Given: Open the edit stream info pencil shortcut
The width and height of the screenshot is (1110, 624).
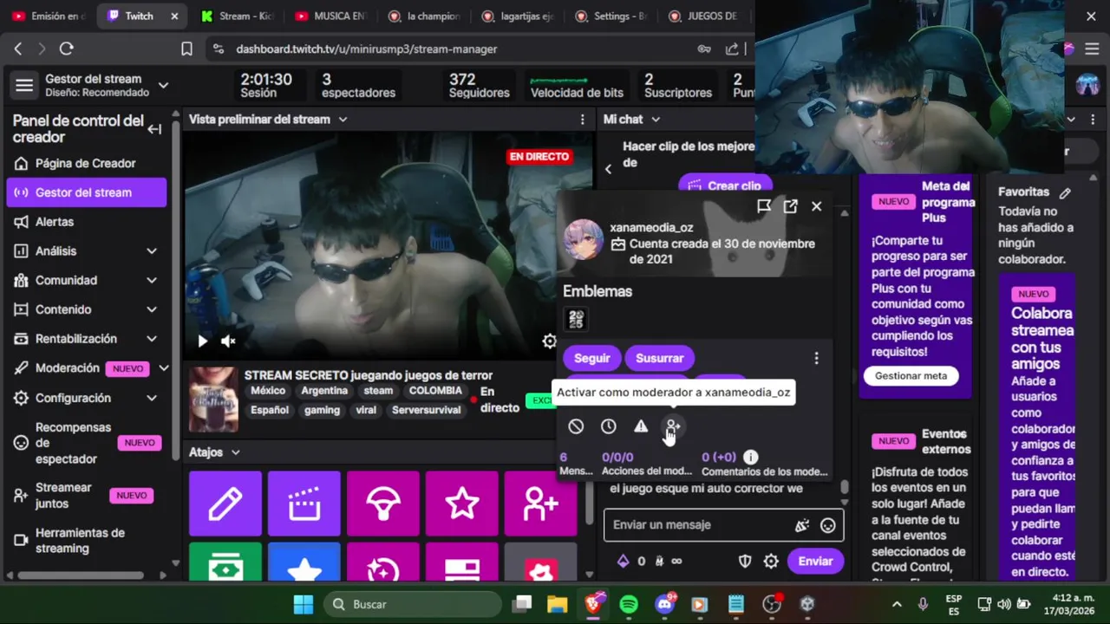Looking at the screenshot, I should [225, 504].
